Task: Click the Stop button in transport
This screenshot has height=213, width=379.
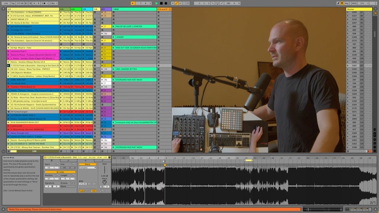Action: point(161,3)
